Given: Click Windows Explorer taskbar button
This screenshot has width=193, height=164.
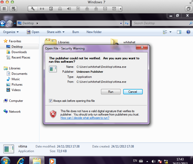Looking at the screenshot, I should (x=37, y=160).
